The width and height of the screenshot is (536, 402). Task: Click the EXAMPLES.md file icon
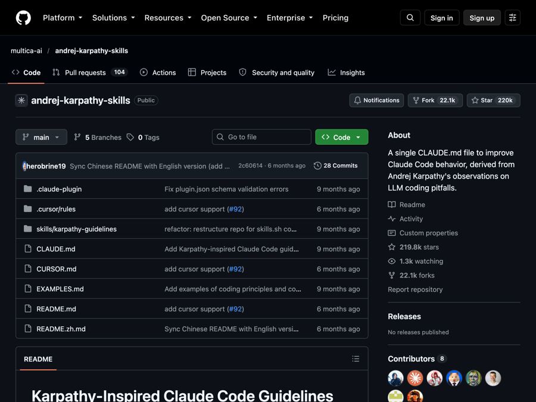click(x=28, y=289)
